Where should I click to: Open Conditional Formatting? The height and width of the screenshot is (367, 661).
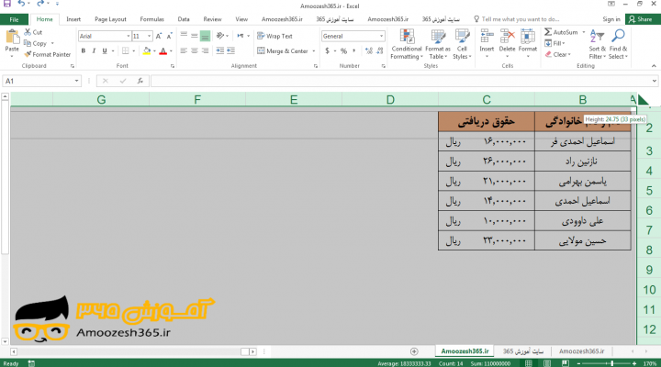[x=407, y=44]
